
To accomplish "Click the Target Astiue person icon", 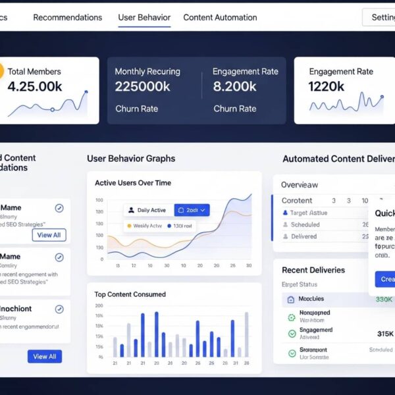I will coord(285,213).
